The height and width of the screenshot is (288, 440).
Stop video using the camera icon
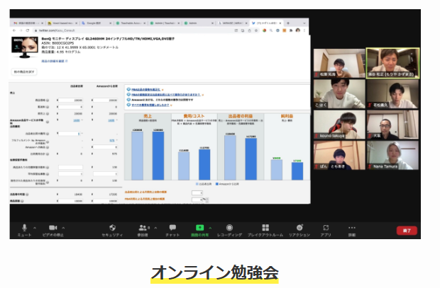(x=53, y=227)
